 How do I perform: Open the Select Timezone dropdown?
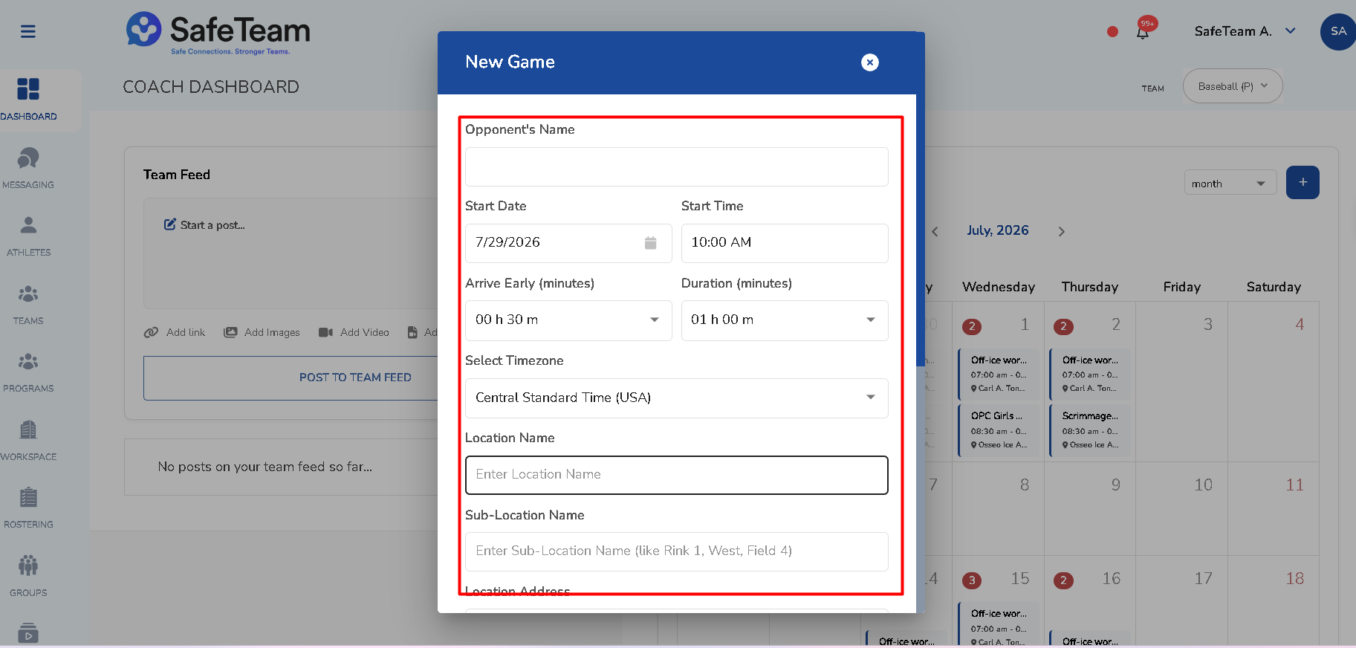tap(676, 398)
